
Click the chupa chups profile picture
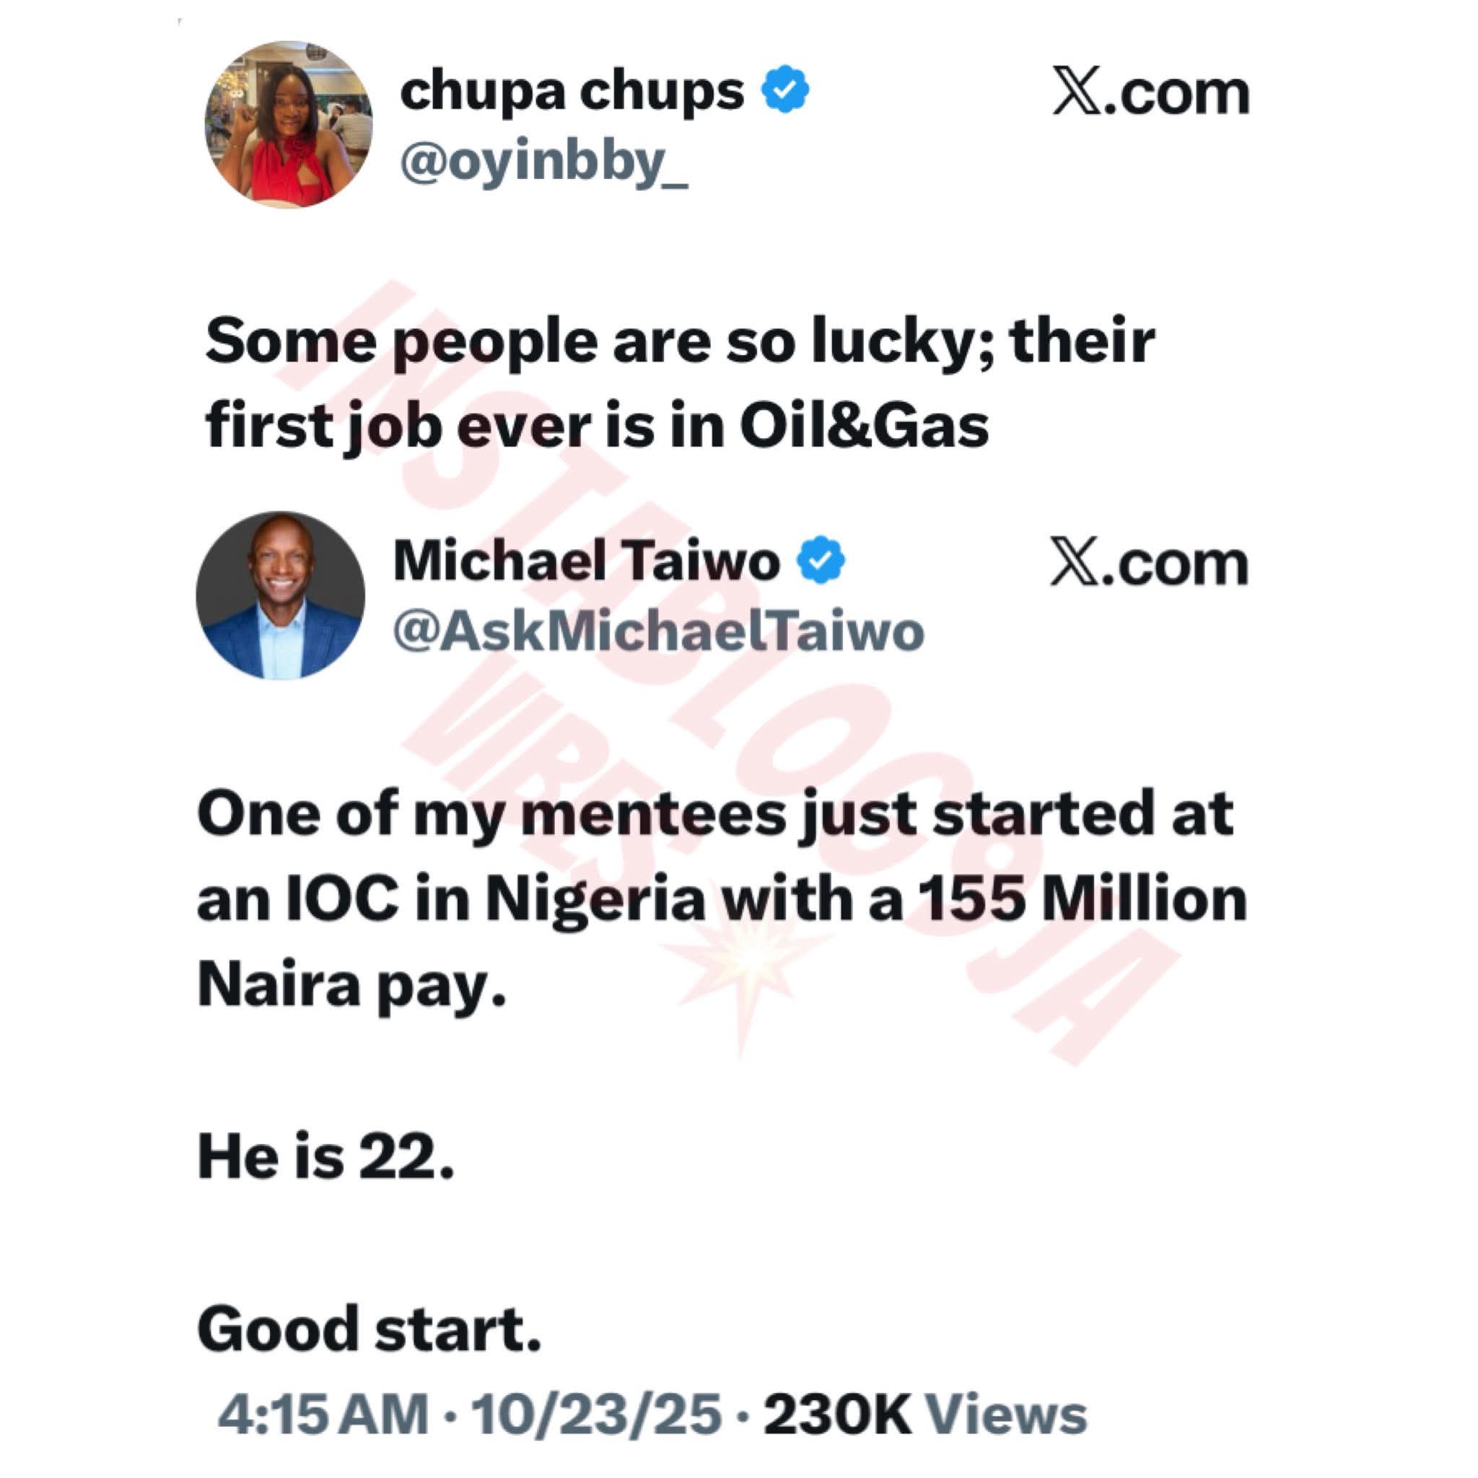(289, 125)
